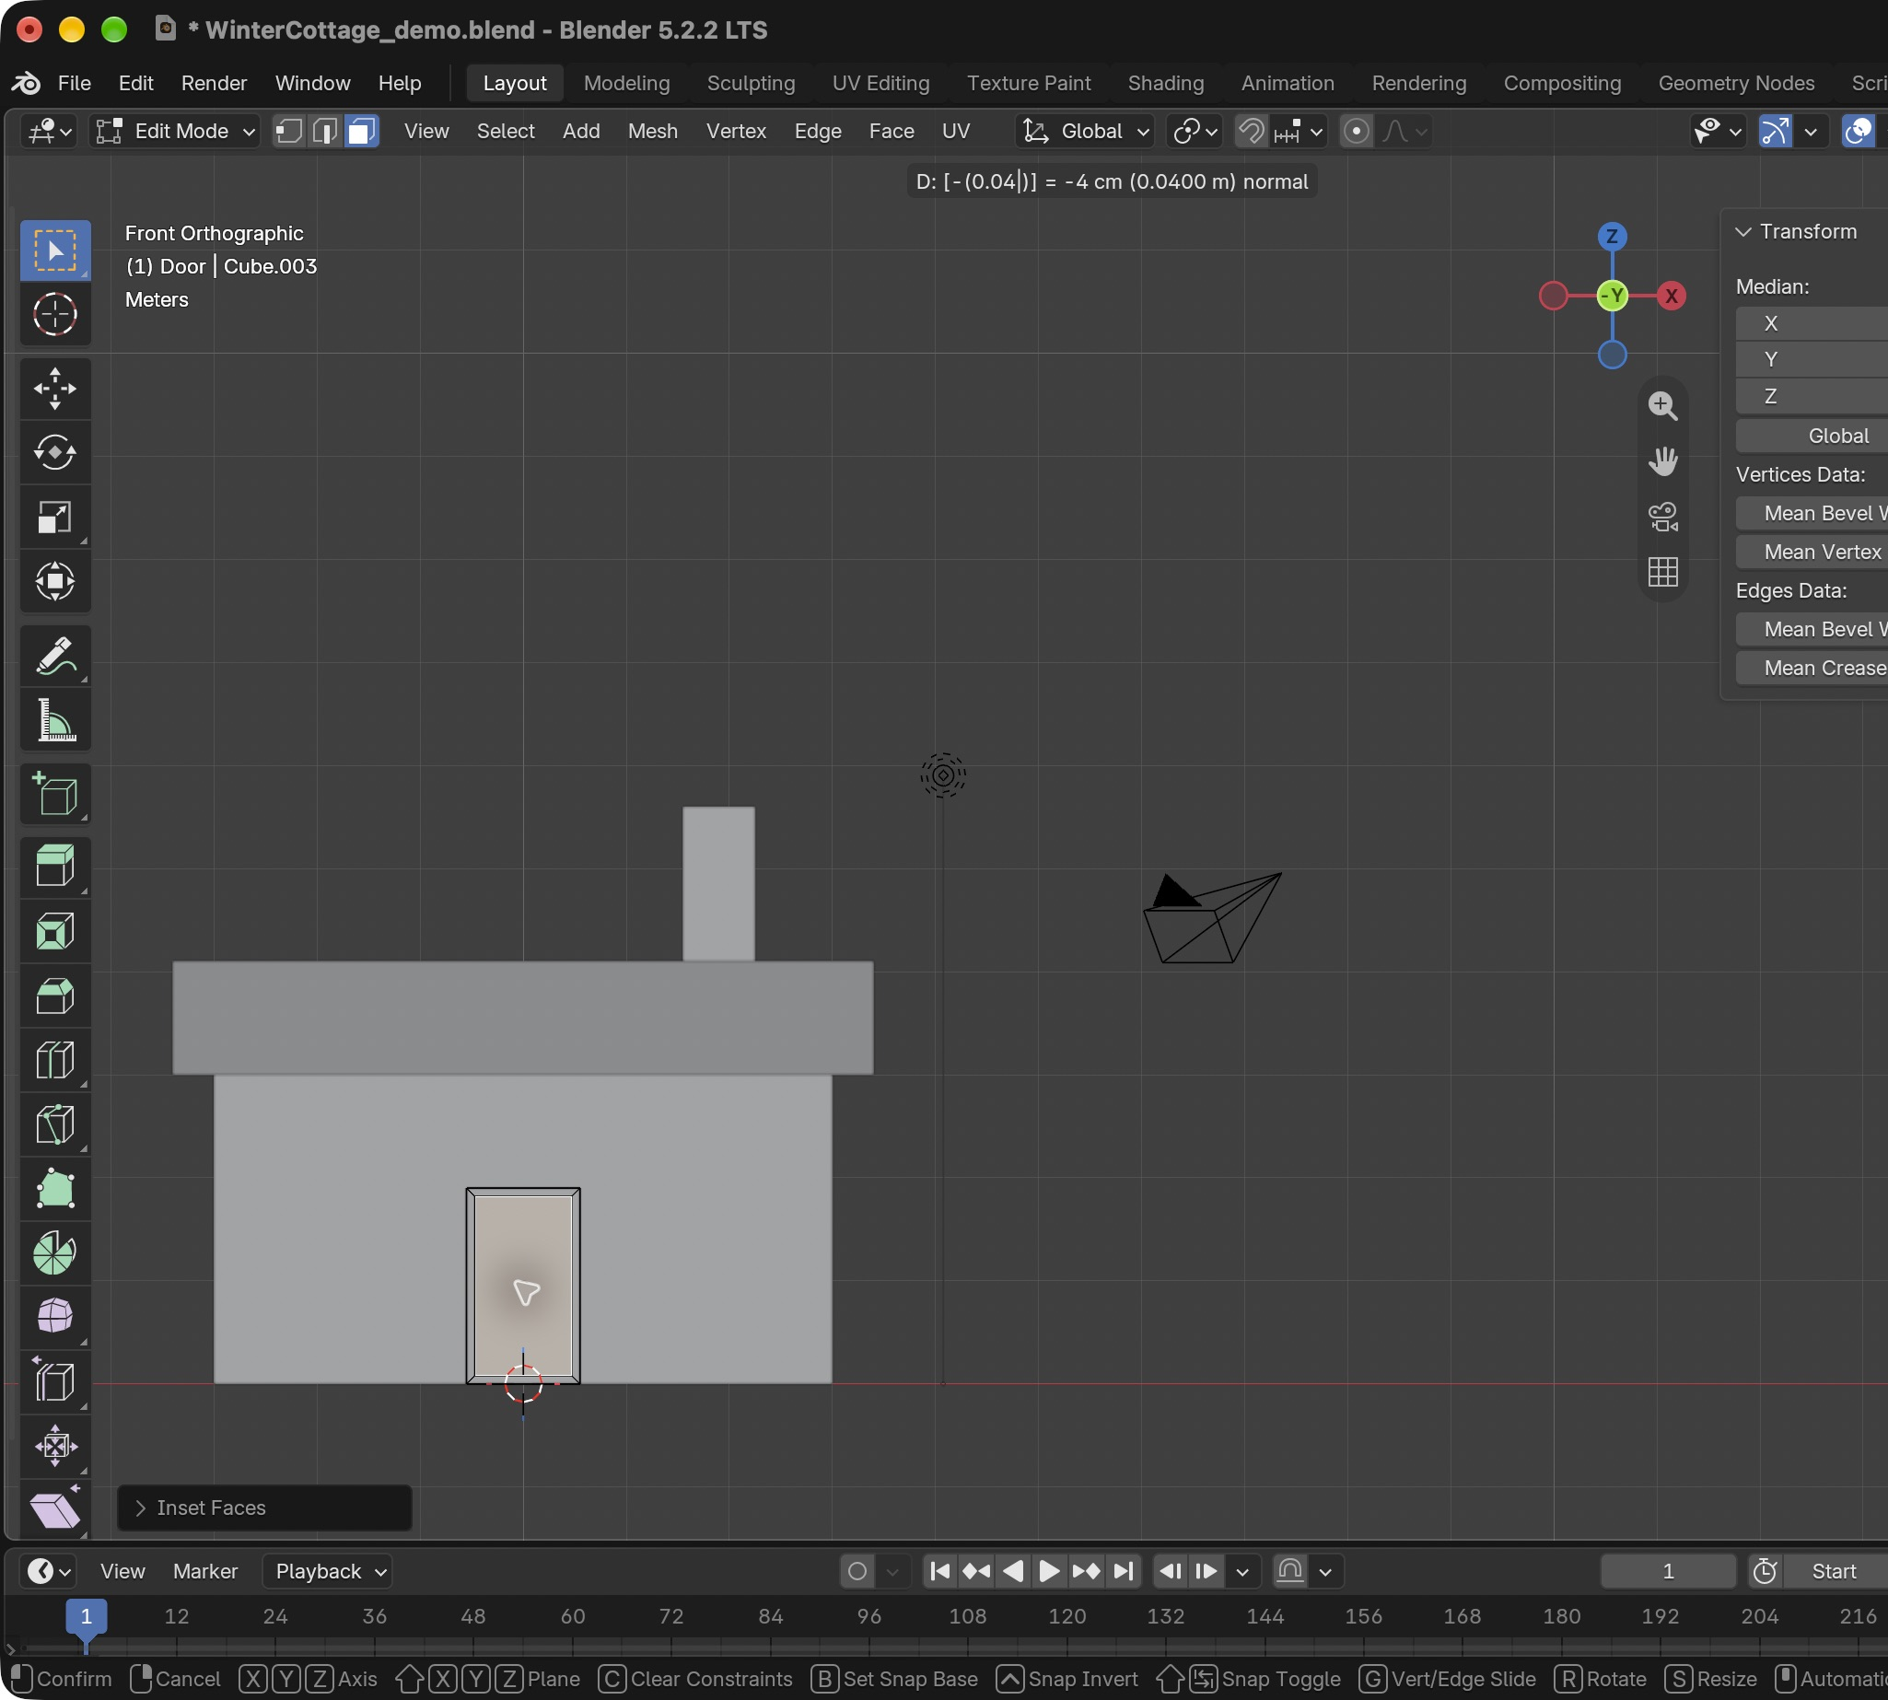Select the Knife tool

55,1124
